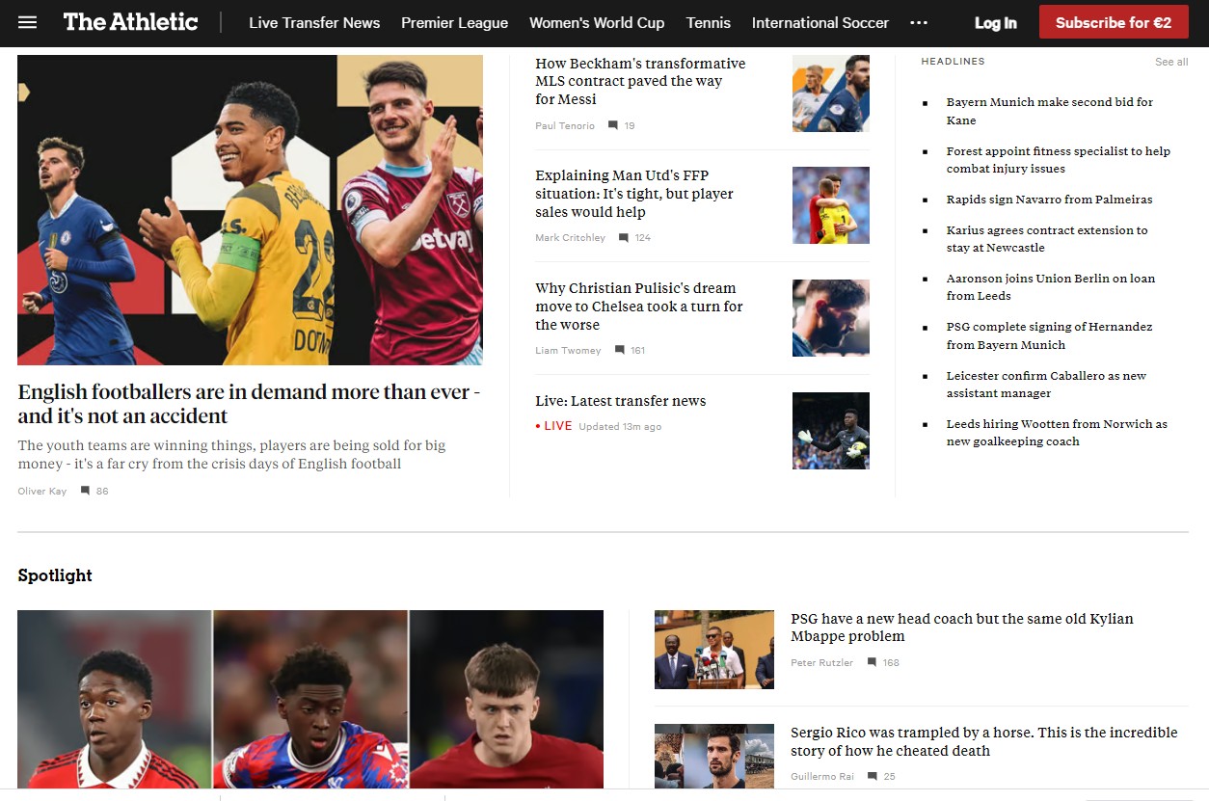Click author name Mark Critchley
Screen dimensions: 1209x801
click(x=571, y=238)
